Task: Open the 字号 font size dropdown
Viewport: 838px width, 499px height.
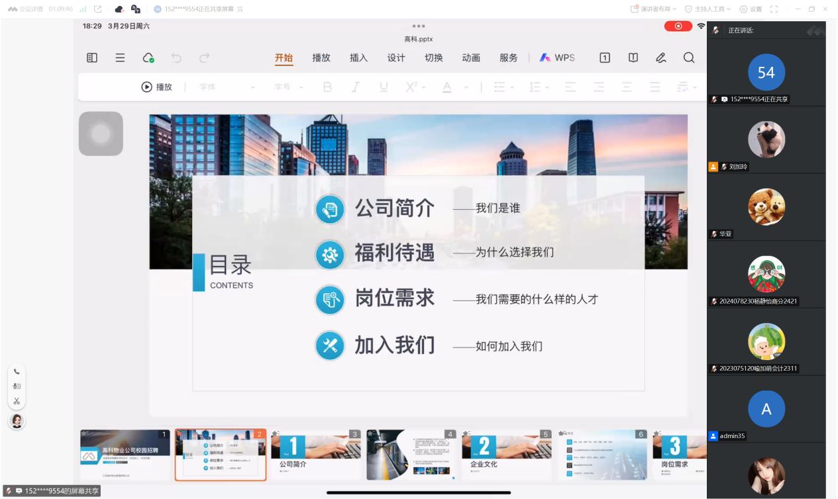Action: click(289, 87)
